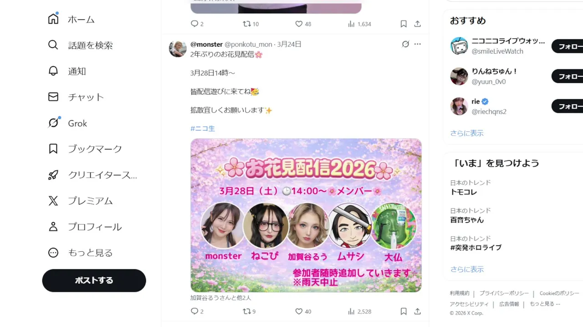This screenshot has height=327, width=583.
Task: Open the #ニコ生 hashtag link
Action: [x=203, y=129]
